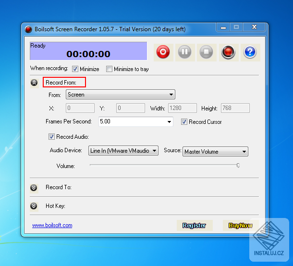Click the grey pause button

[185, 52]
